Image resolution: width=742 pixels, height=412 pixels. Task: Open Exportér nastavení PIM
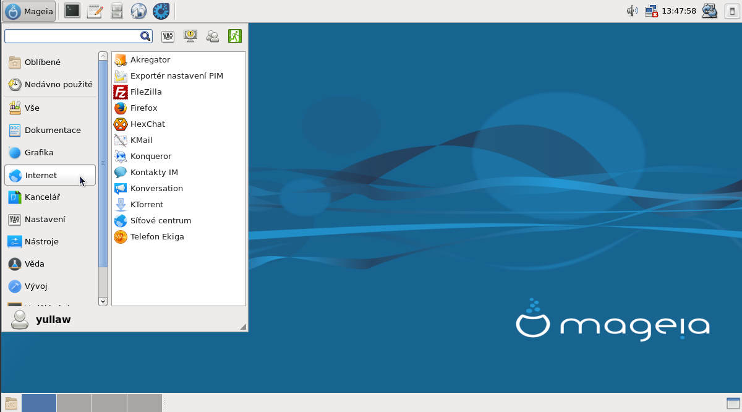coord(179,75)
